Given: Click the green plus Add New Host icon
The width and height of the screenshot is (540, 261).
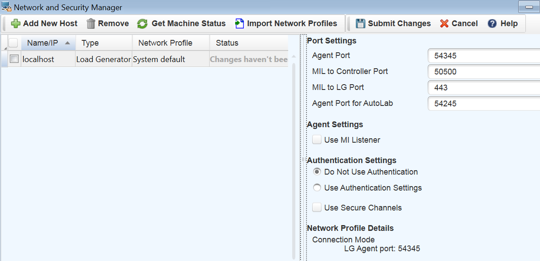Looking at the screenshot, I should 16,23.
